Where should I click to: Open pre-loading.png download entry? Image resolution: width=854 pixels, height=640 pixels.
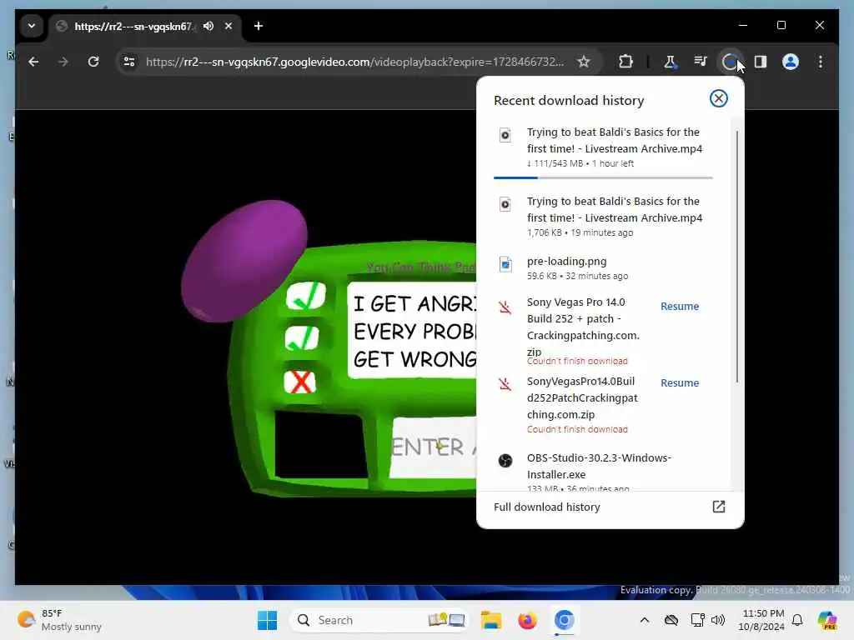pos(603,267)
